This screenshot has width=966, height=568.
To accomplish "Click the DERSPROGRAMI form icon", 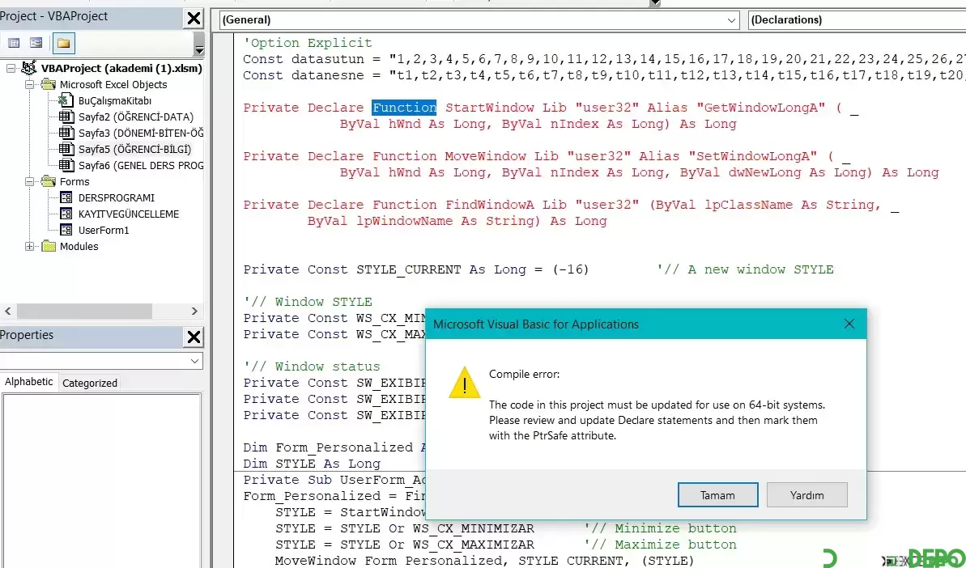I will [x=66, y=198].
